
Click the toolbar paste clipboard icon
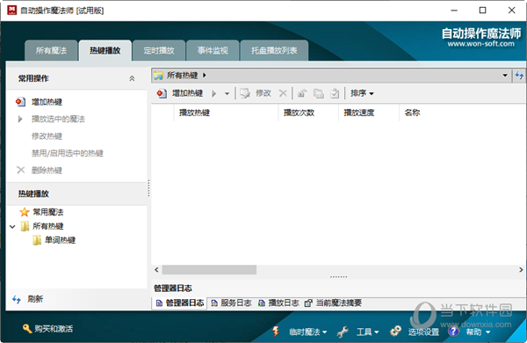[x=335, y=93]
